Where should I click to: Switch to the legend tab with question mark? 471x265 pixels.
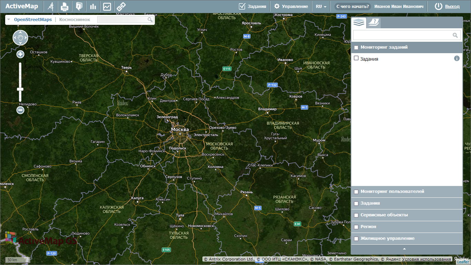point(373,23)
